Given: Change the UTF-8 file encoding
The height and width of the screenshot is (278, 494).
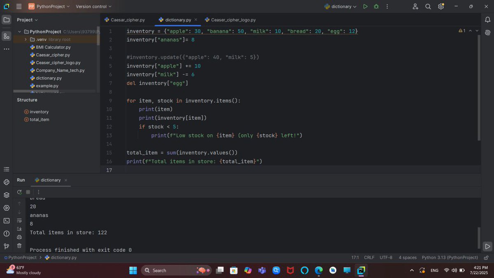Looking at the screenshot, I should 386,257.
